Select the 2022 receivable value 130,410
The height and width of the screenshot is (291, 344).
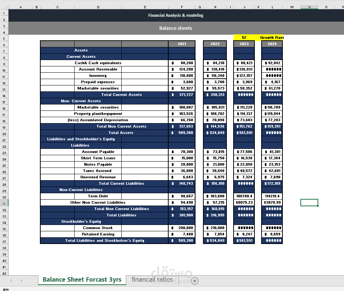click(x=215, y=69)
